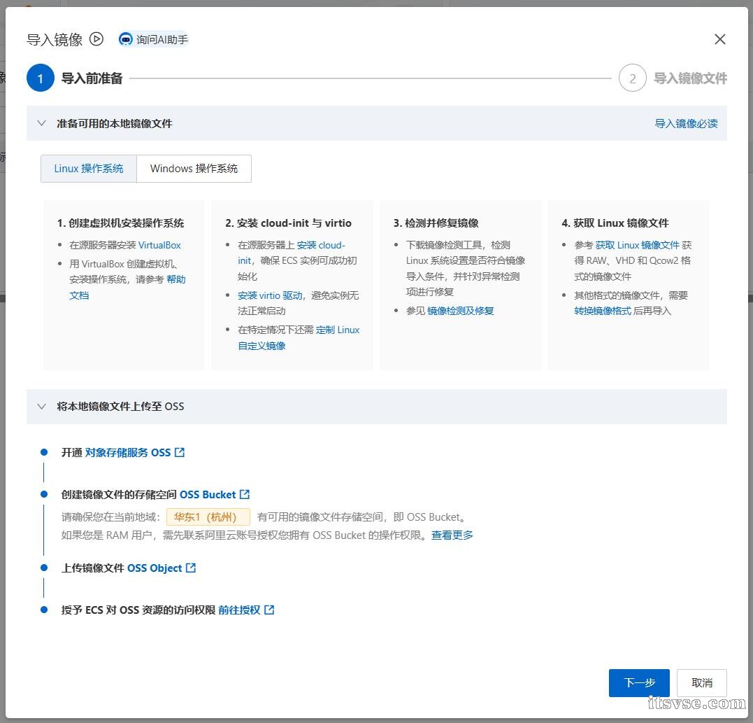Click step 2 circle 导入镜像文件
This screenshot has height=723, width=753.
pyautogui.click(x=632, y=78)
